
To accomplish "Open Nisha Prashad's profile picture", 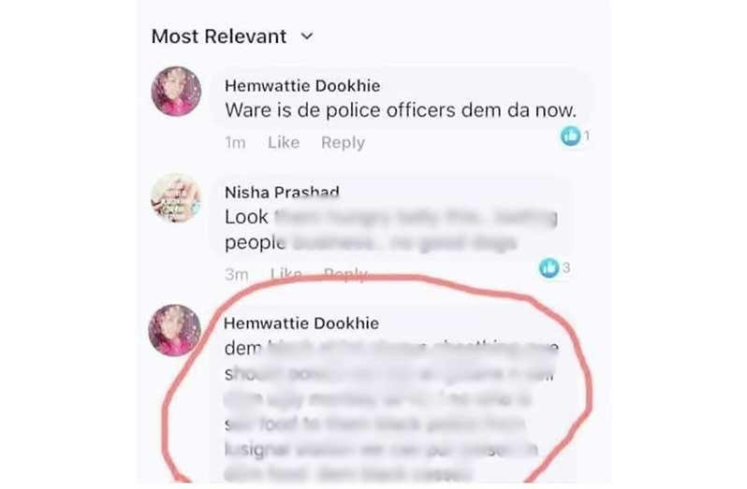I will click(176, 198).
